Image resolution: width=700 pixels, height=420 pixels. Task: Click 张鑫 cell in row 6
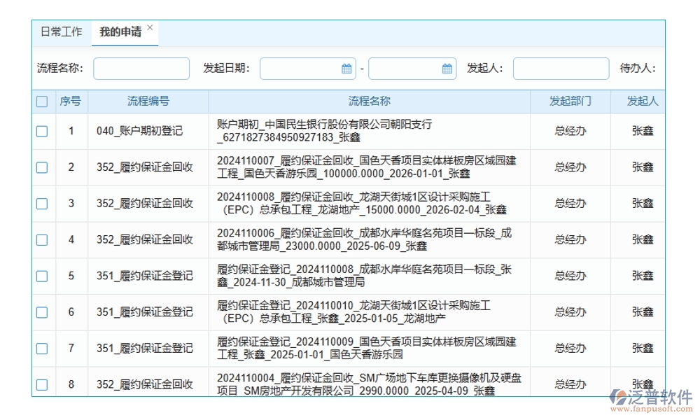click(x=643, y=312)
